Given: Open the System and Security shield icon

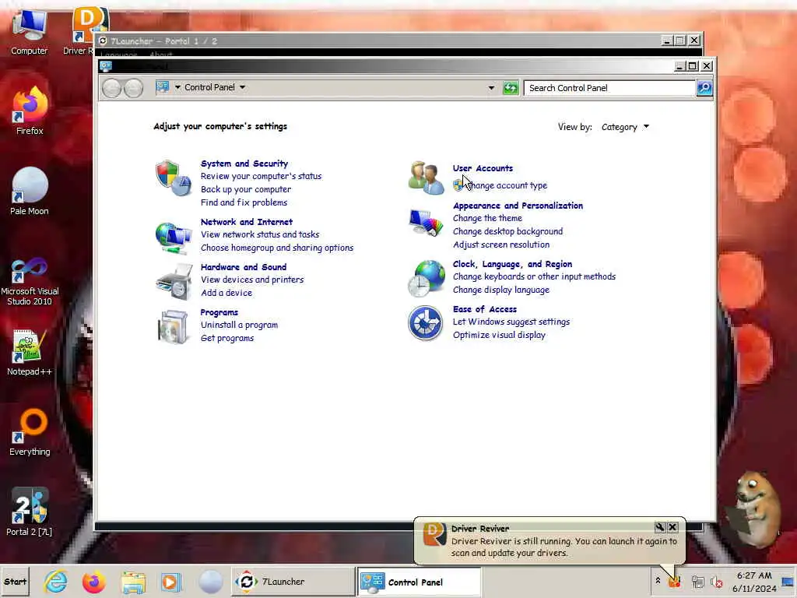Looking at the screenshot, I should pyautogui.click(x=174, y=178).
